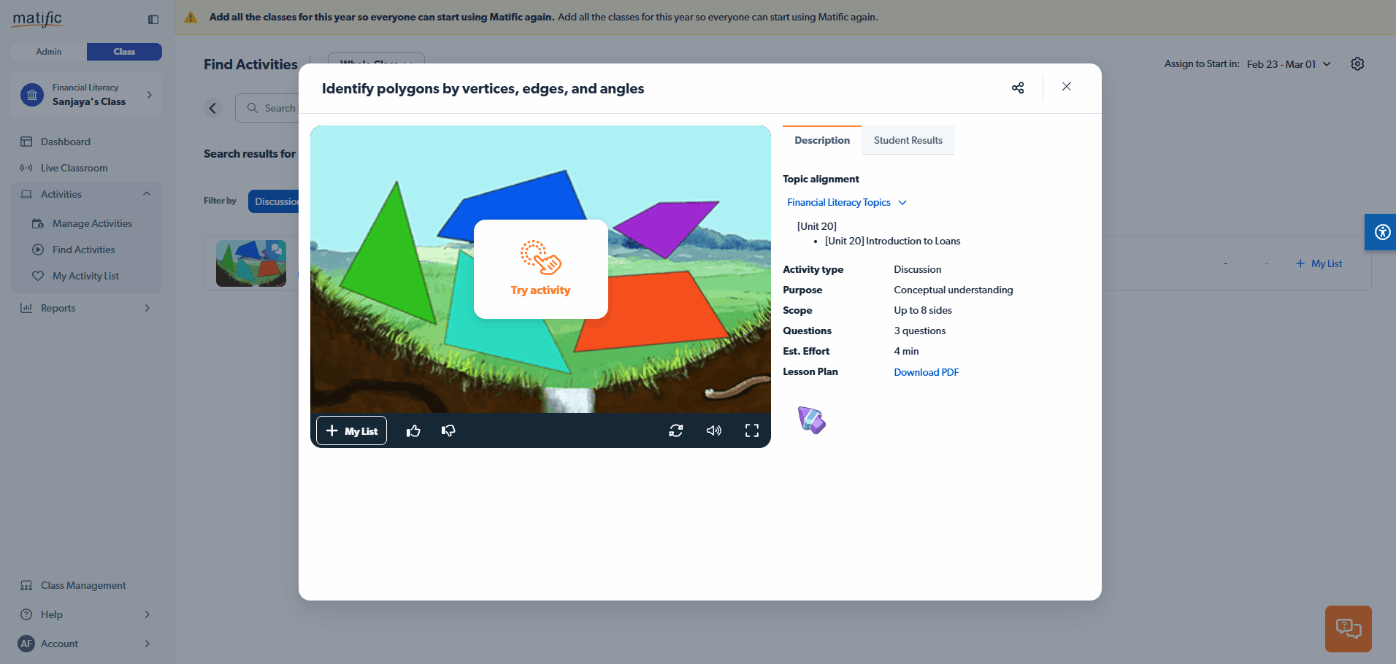Give the activity a thumbs up
Viewport: 1396px width, 664px height.
[x=413, y=431]
